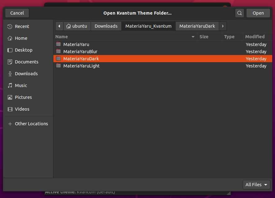Open Recent in the sidebar

click(x=28, y=26)
